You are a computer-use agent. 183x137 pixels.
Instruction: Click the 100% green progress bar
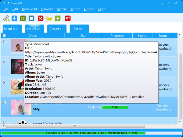click(x=115, y=107)
